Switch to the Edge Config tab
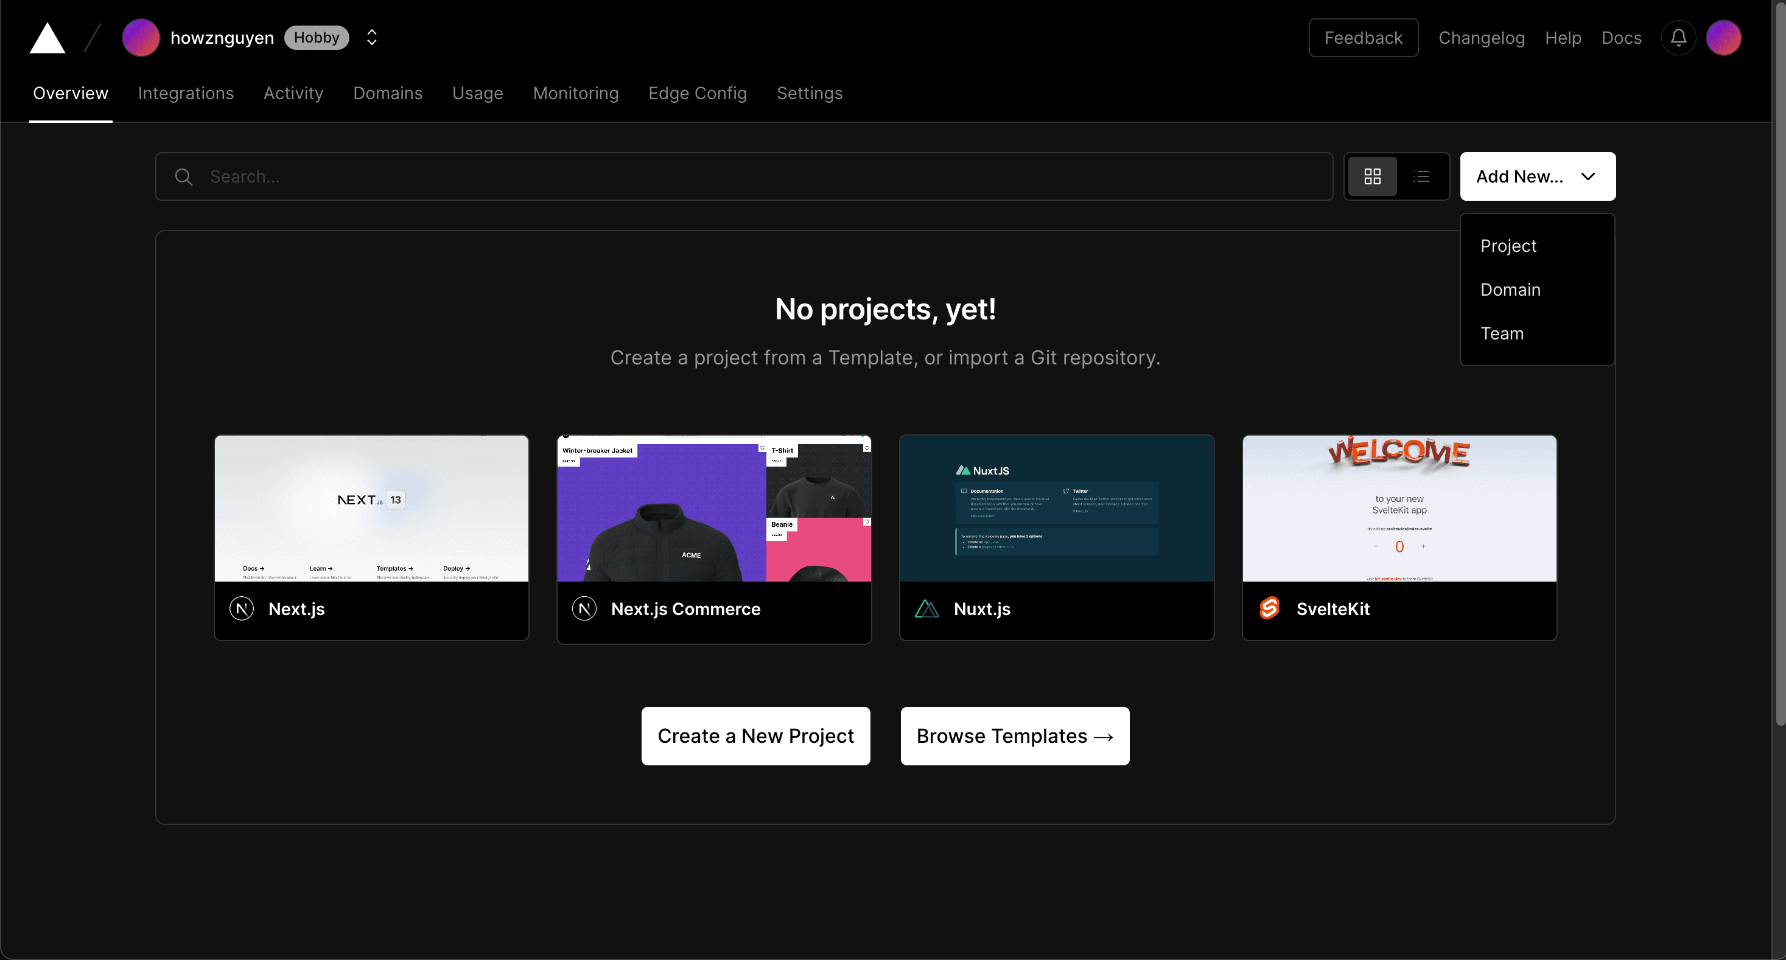 pos(698,93)
